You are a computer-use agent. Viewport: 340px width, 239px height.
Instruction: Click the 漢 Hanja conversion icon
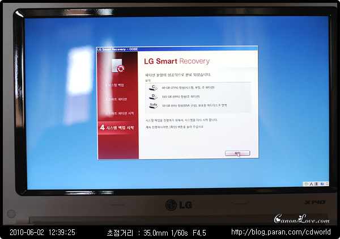[316, 184]
